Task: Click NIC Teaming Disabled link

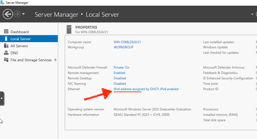Action: [120, 84]
